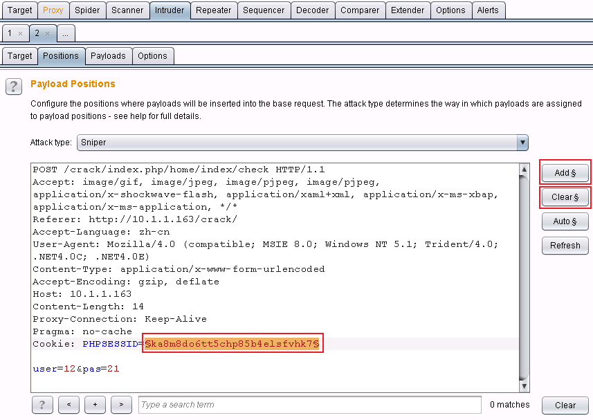Screen dimensions: 593x420
Task: Open the Attack type dropdown
Action: [302, 143]
